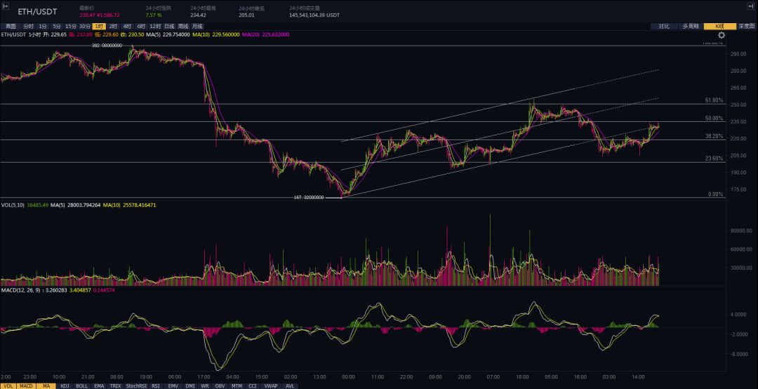Enable the BOLL indicator

click(x=81, y=386)
